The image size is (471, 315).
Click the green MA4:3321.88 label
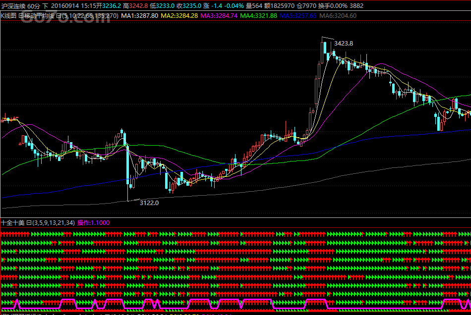[x=259, y=16]
